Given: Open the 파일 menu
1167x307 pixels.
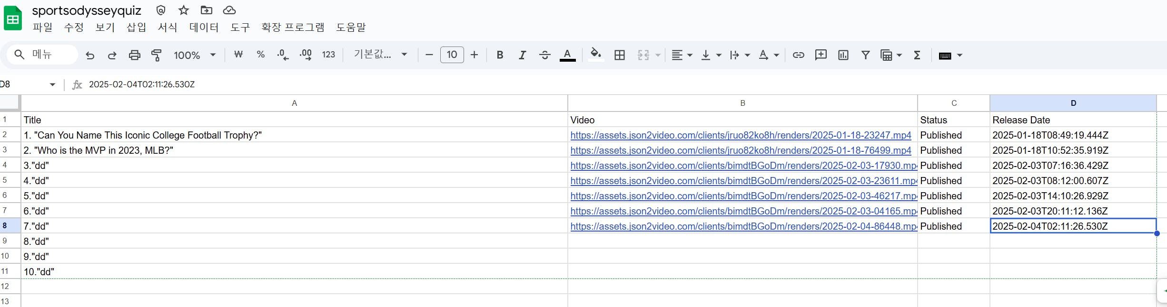Looking at the screenshot, I should pos(42,28).
